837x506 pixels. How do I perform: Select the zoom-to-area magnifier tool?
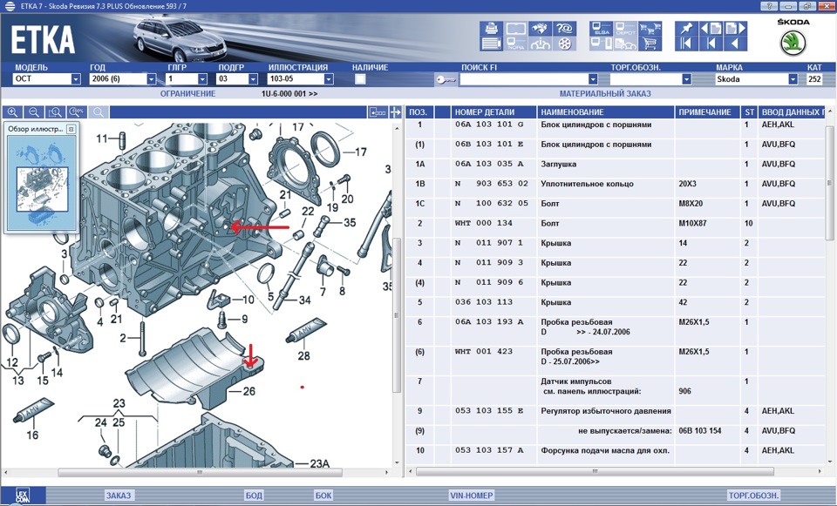(56, 112)
